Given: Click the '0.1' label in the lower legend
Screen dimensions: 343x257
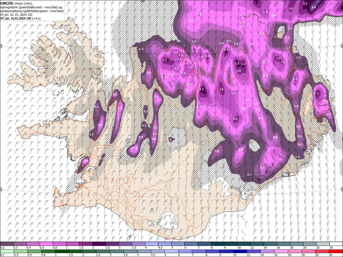Looking at the screenshot, I should pyautogui.click(x=2, y=255).
